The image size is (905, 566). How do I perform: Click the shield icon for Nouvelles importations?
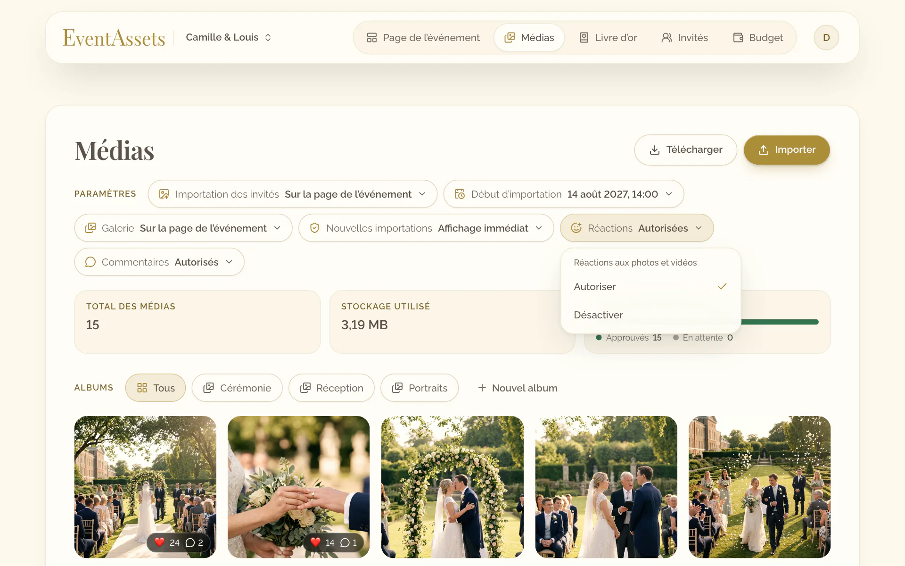click(x=314, y=228)
